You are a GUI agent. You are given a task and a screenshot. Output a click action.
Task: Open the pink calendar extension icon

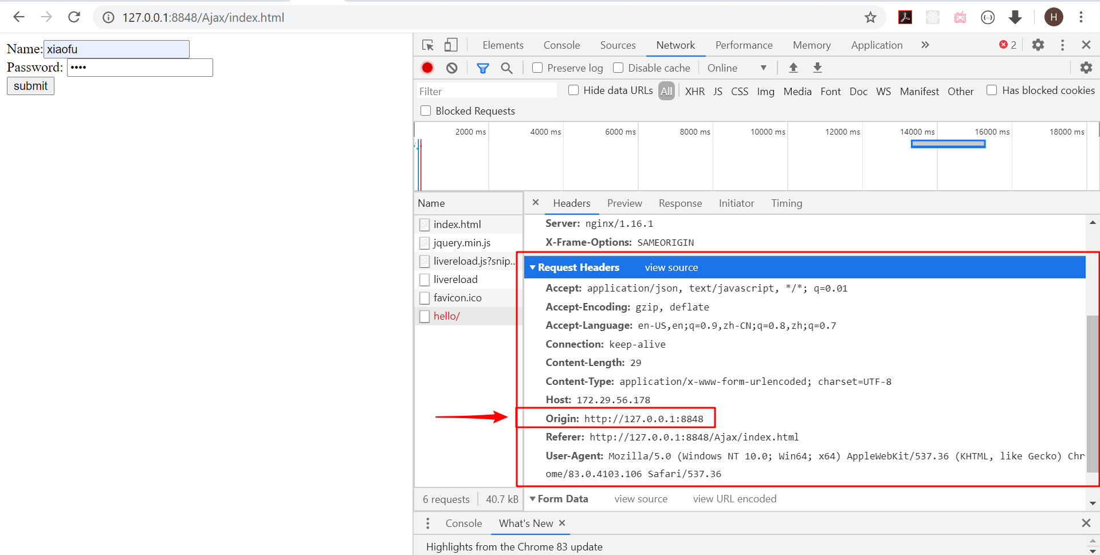point(960,18)
